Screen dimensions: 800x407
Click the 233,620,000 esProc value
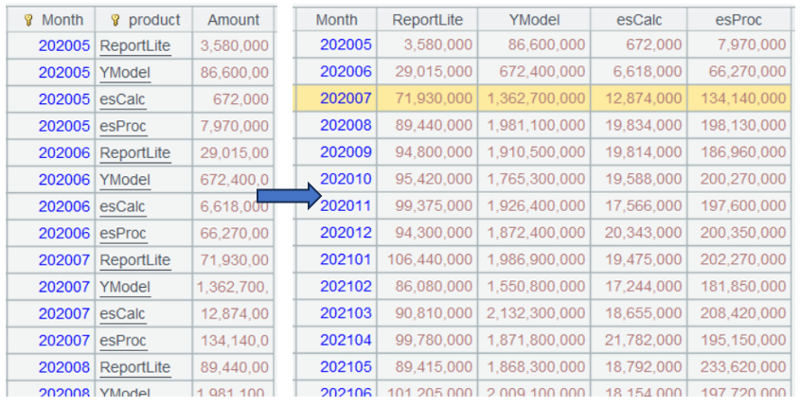[741, 366]
